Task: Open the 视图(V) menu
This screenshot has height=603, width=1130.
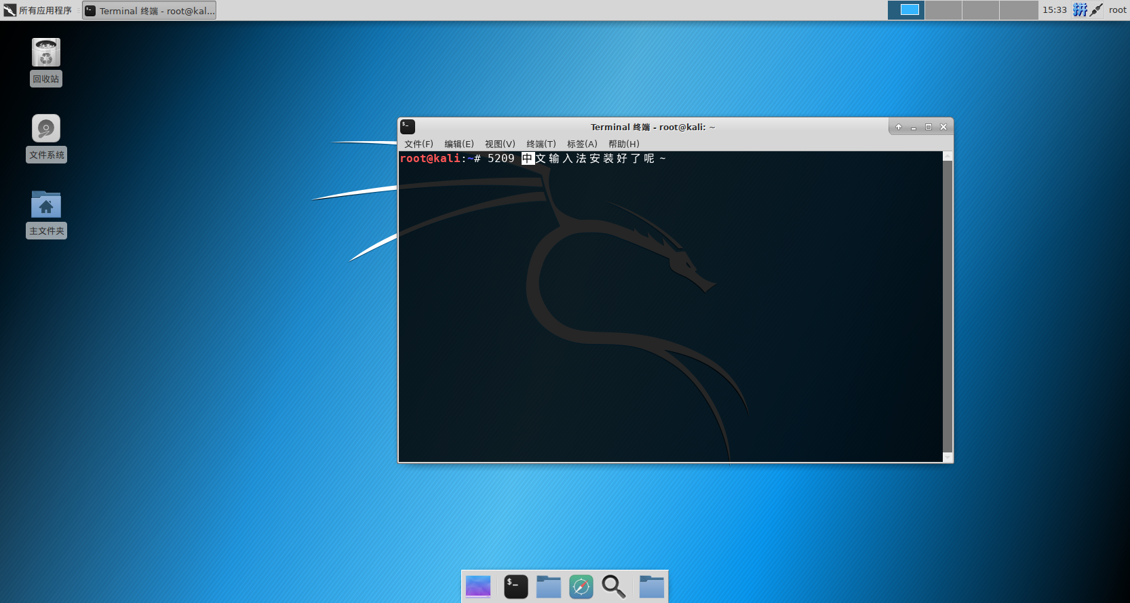Action: coord(500,144)
